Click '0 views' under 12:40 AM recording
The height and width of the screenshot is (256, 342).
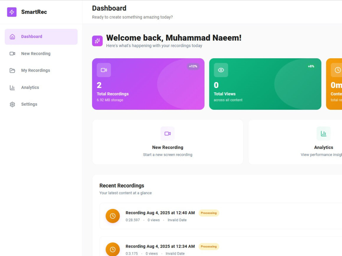pos(154,220)
